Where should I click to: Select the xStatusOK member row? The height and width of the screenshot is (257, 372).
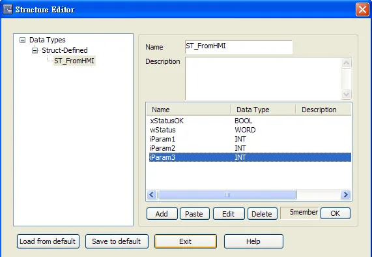tap(250, 121)
